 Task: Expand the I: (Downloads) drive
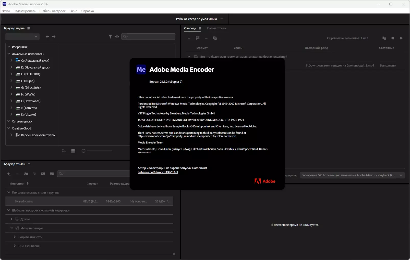point(11,101)
